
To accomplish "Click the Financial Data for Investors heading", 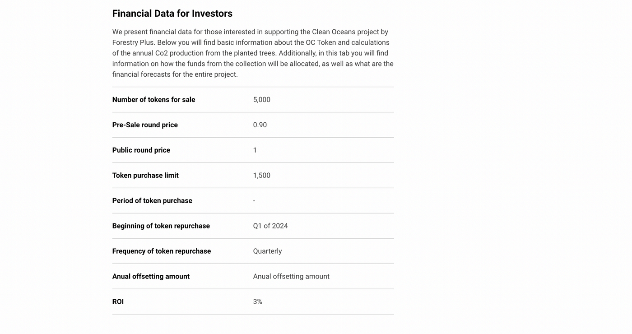I will click(172, 14).
